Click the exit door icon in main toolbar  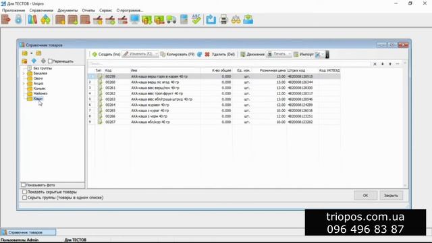point(6,20)
